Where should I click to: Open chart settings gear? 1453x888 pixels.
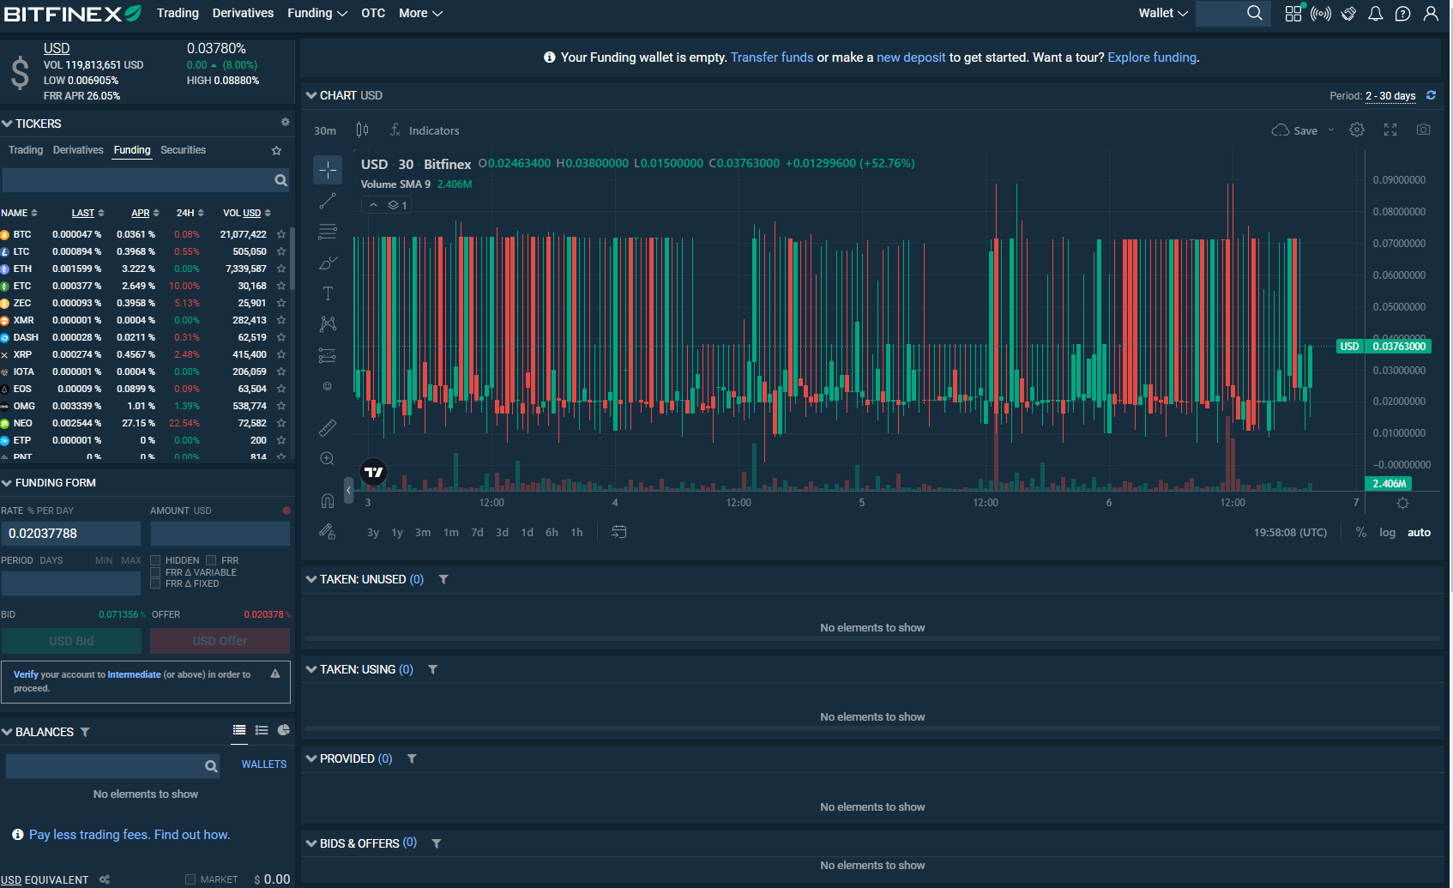click(x=1357, y=130)
